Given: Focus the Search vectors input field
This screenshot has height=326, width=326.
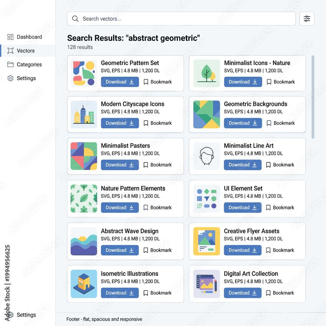Looking at the screenshot, I should pos(181,19).
